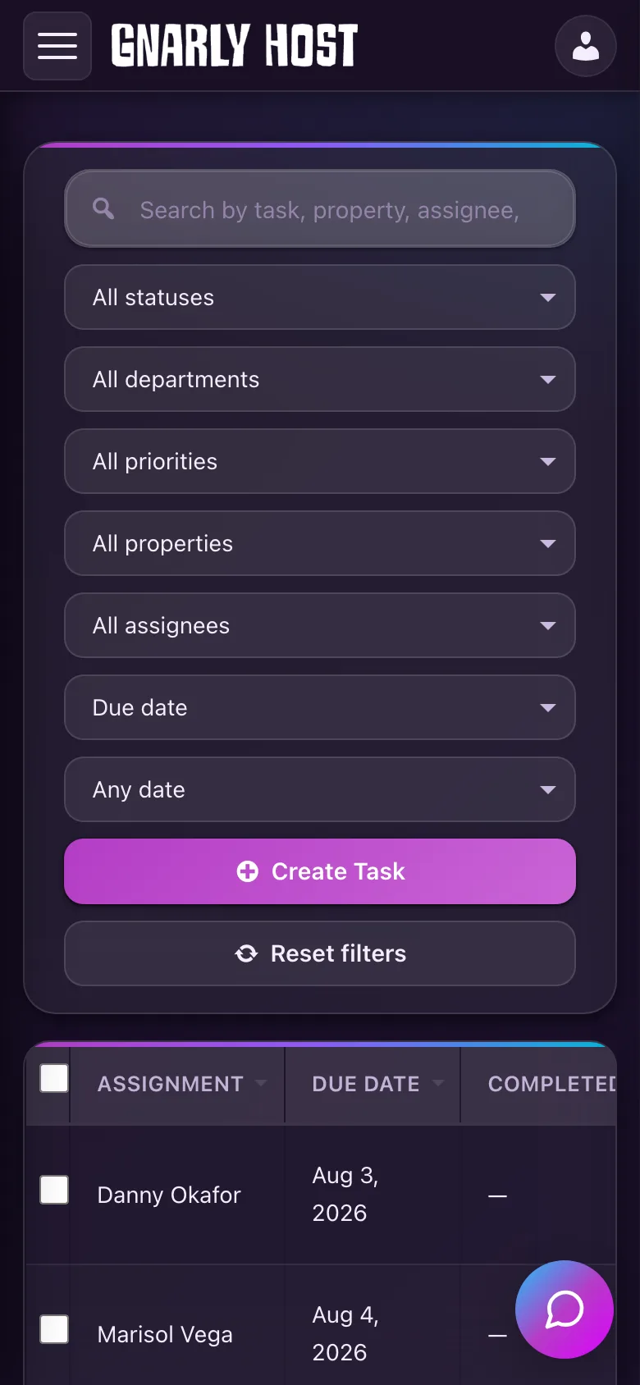The height and width of the screenshot is (1385, 640).
Task: Select the Completed column header
Action: pos(551,1084)
